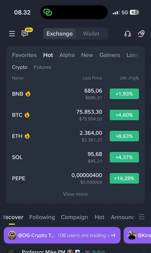Tap the BTC +4,60% change button
Viewport: 151px width, 253px height.
(124, 115)
